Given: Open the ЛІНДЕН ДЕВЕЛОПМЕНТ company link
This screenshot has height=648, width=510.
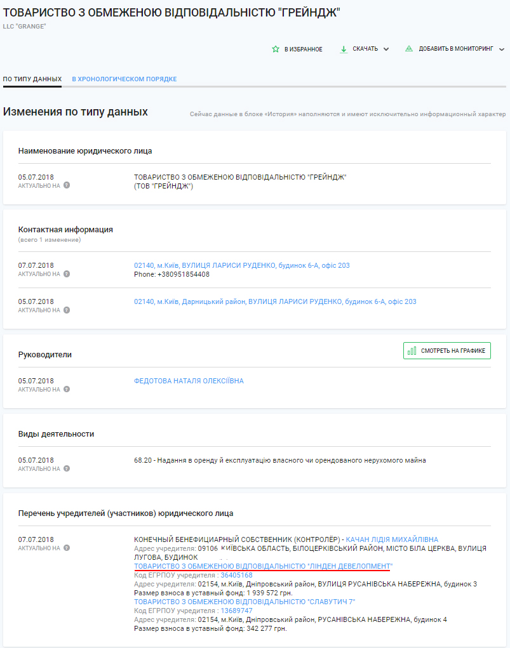Looking at the screenshot, I should [263, 565].
